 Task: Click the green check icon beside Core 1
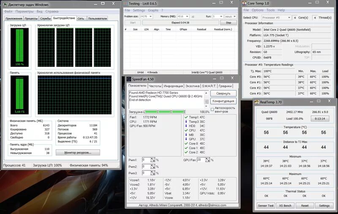click(x=186, y=148)
